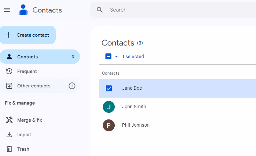Screen dimensions: 256x156
Task: Click the Create contact button
Action: (28, 35)
